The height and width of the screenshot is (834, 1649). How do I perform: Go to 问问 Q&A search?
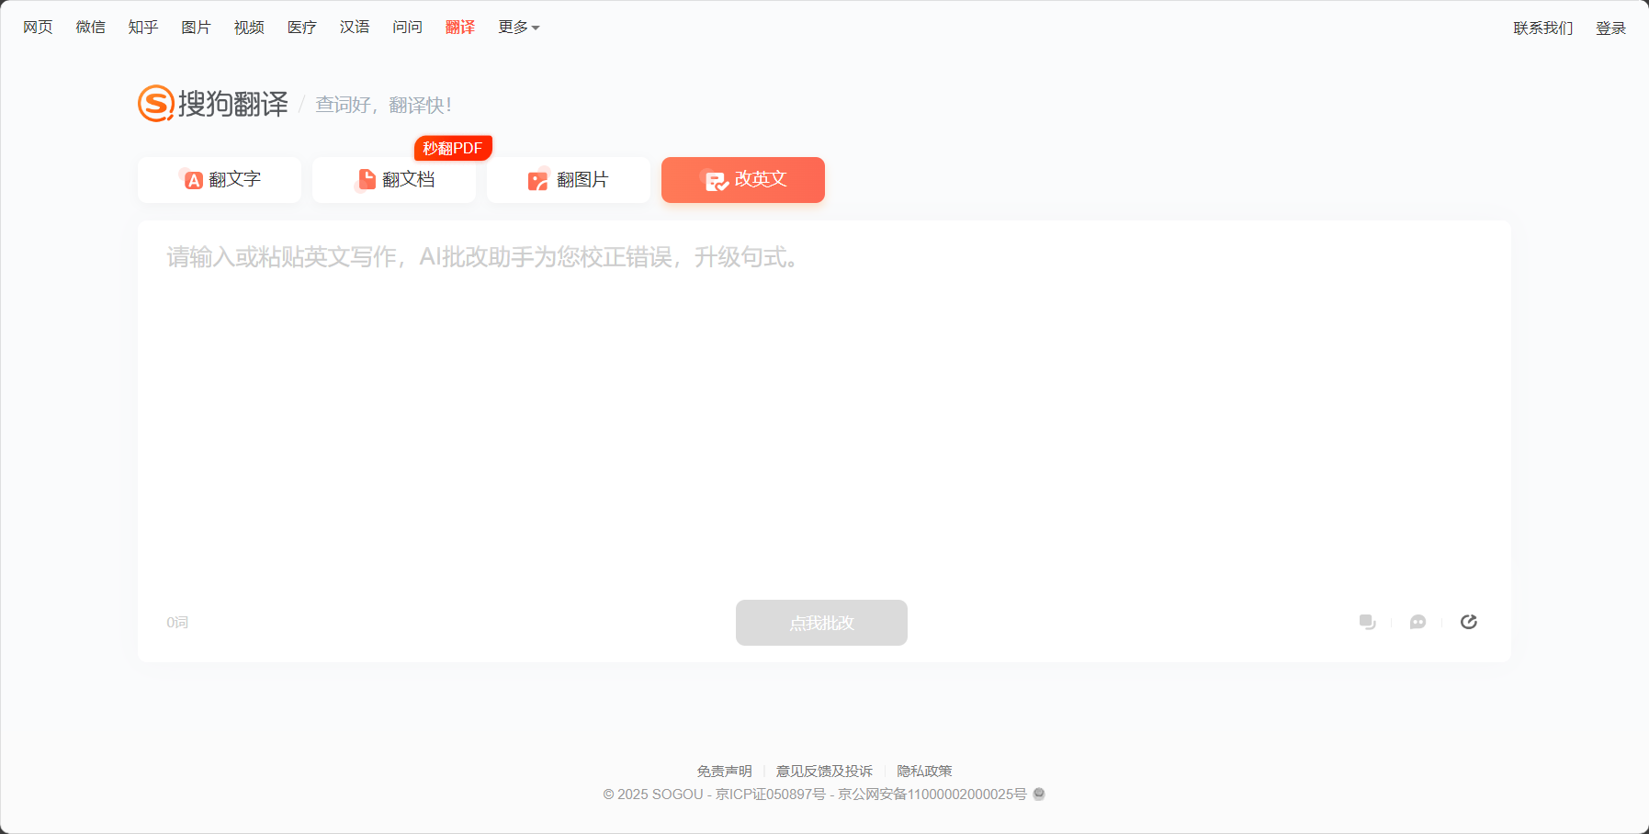click(407, 28)
